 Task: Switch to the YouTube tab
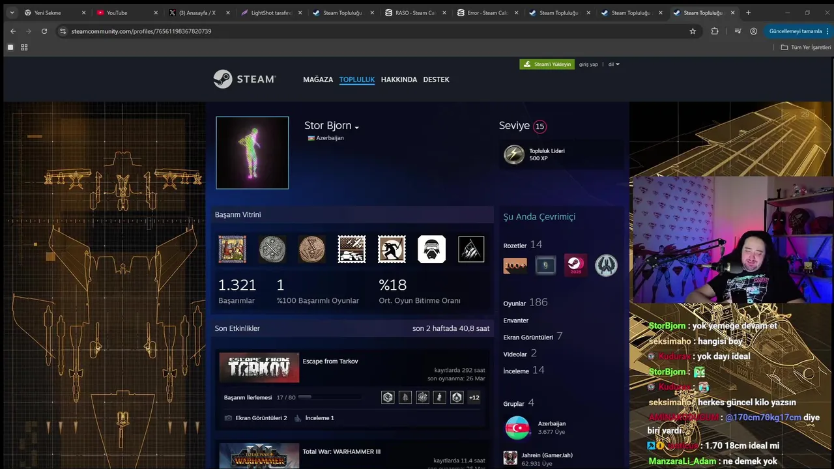[126, 12]
